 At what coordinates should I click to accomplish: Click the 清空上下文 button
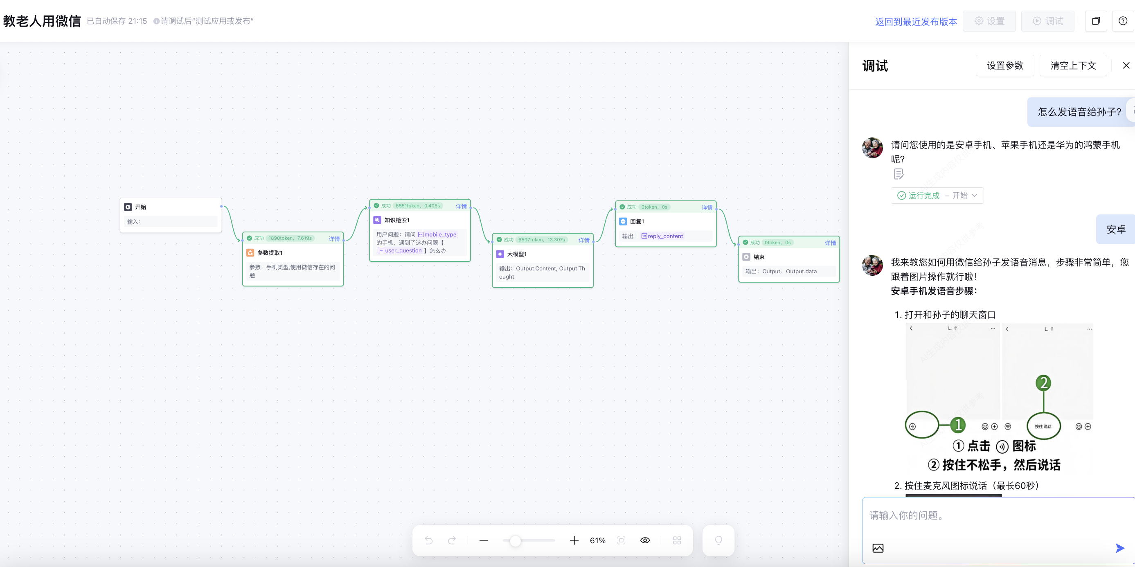pyautogui.click(x=1073, y=65)
